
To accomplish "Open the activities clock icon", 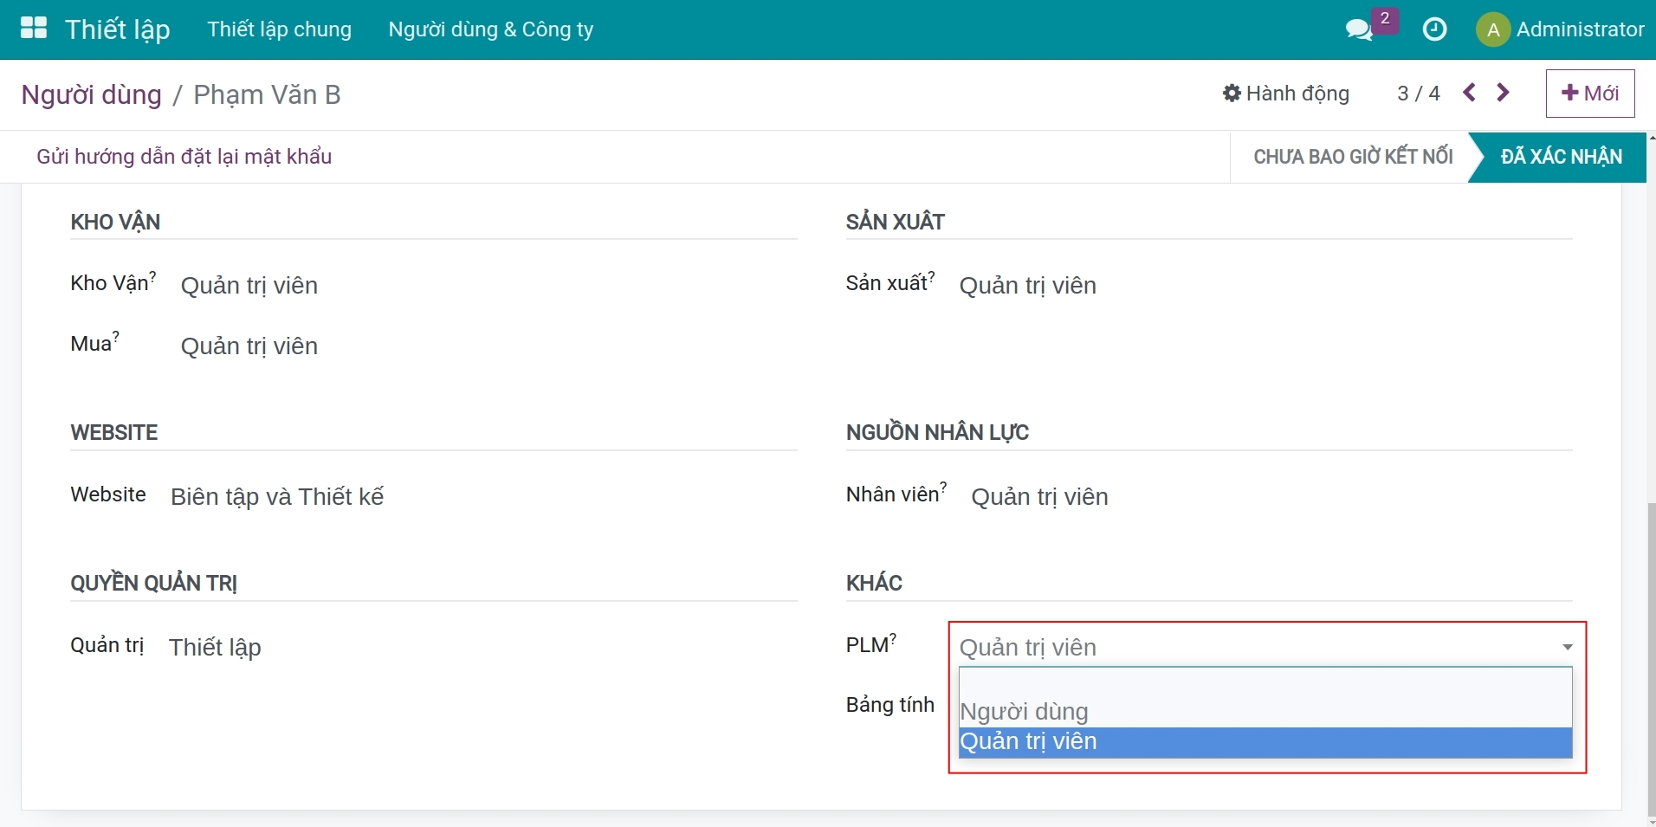I will click(1435, 29).
